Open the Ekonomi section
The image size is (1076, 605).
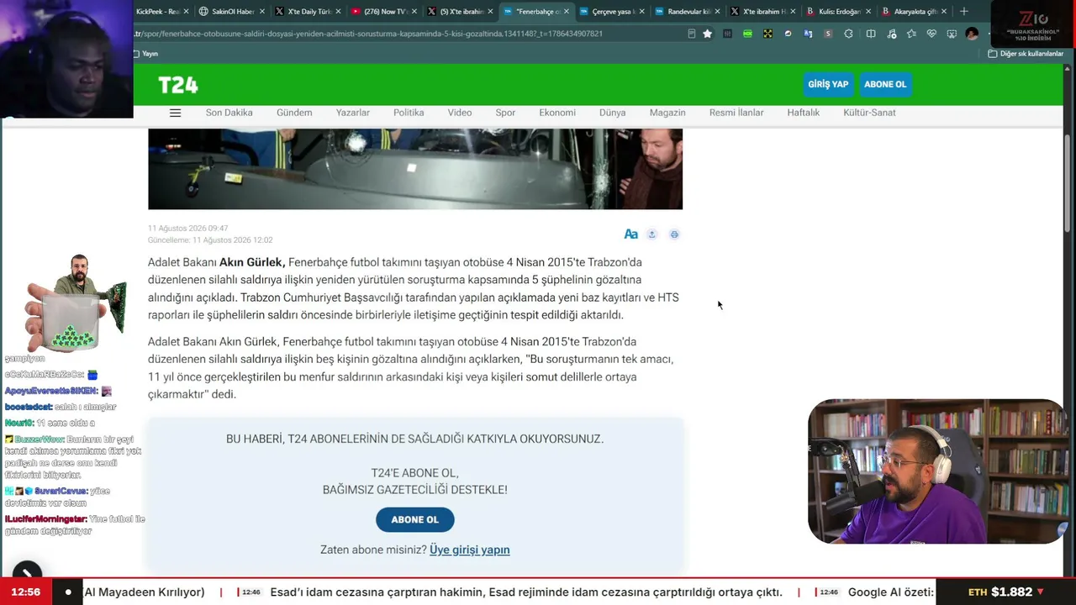tap(557, 113)
